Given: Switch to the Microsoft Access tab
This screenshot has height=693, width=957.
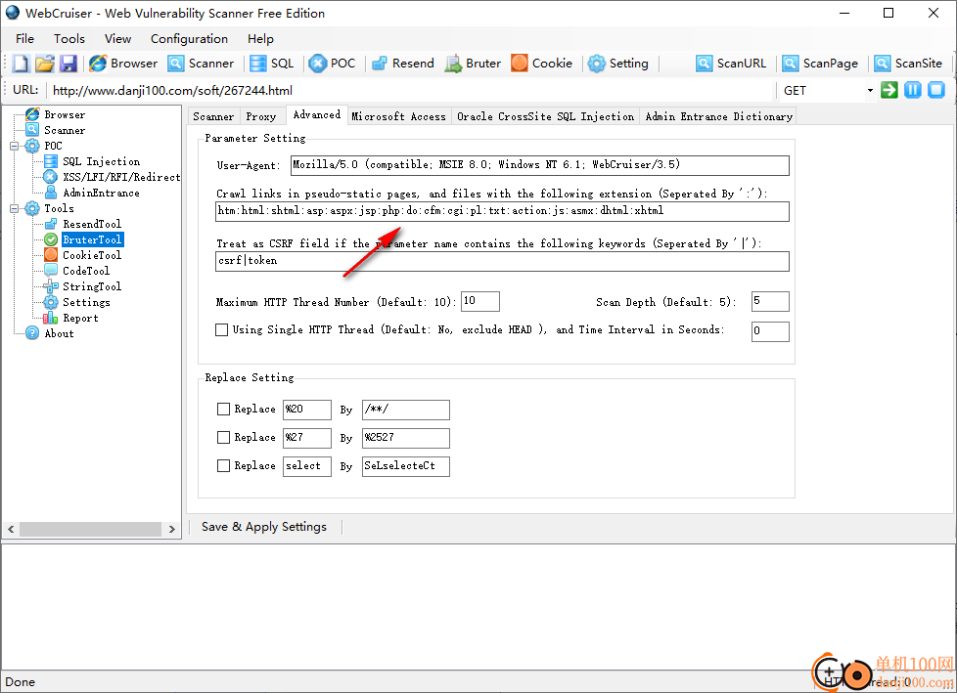Looking at the screenshot, I should coord(398,116).
